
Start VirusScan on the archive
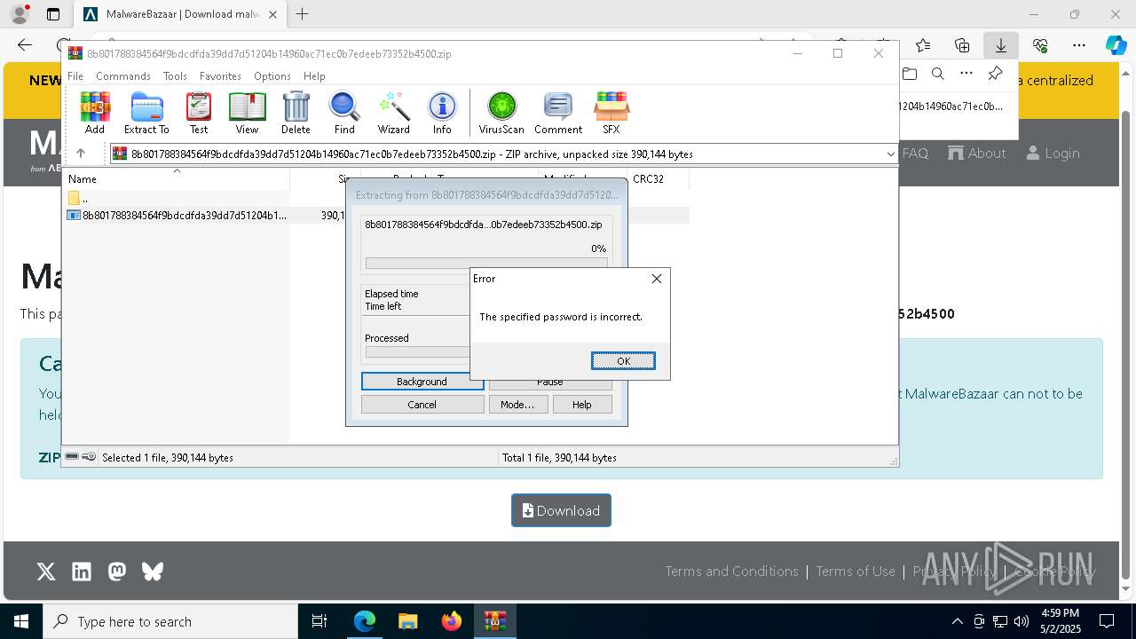501,113
